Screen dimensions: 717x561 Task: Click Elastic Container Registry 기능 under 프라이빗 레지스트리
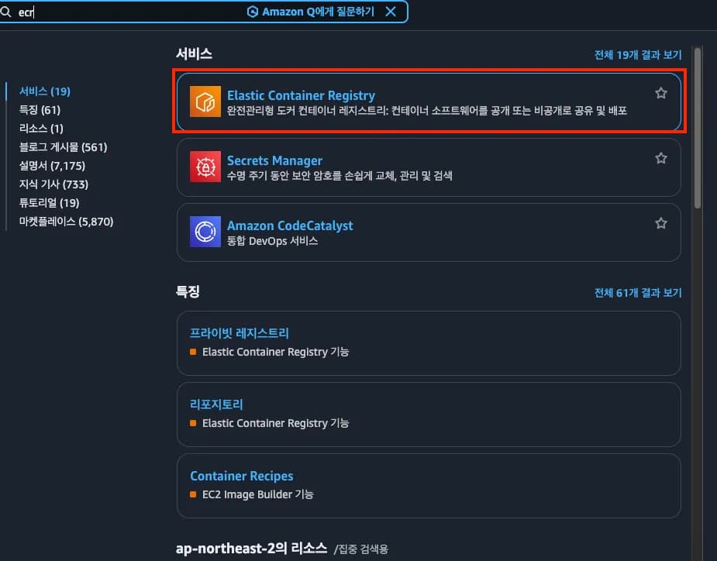275,352
